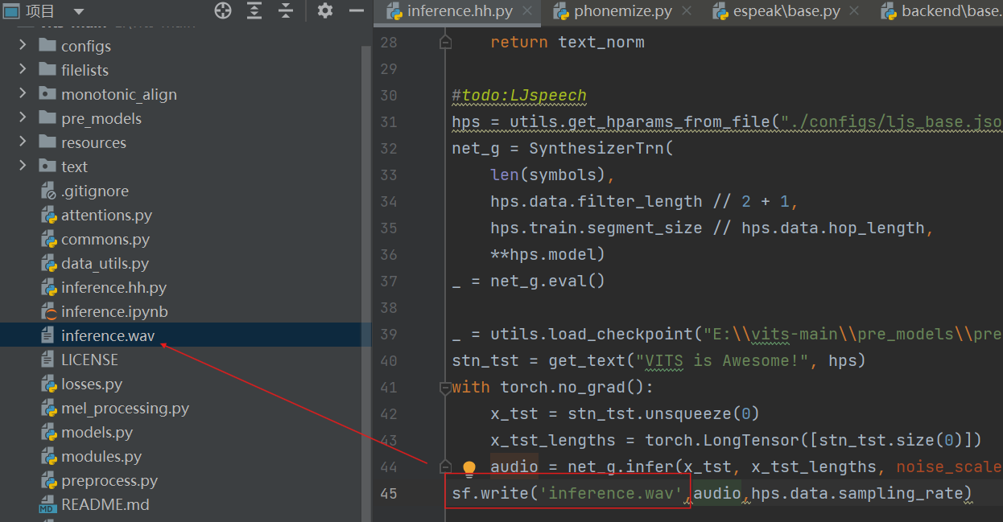Click the Collapse All icon in project panel

pyautogui.click(x=285, y=10)
